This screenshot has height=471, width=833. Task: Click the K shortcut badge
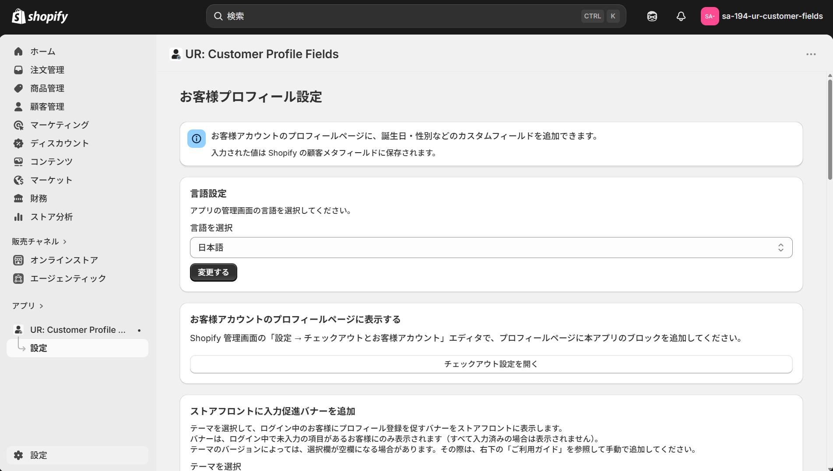pyautogui.click(x=613, y=16)
